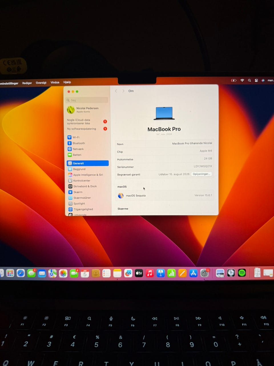Image resolution: width=274 pixels, height=366 pixels.
Task: Open Skrivebord & Dock settings
Action: click(x=88, y=186)
